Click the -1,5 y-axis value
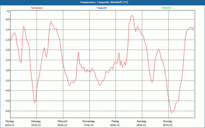 tap(7, 40)
